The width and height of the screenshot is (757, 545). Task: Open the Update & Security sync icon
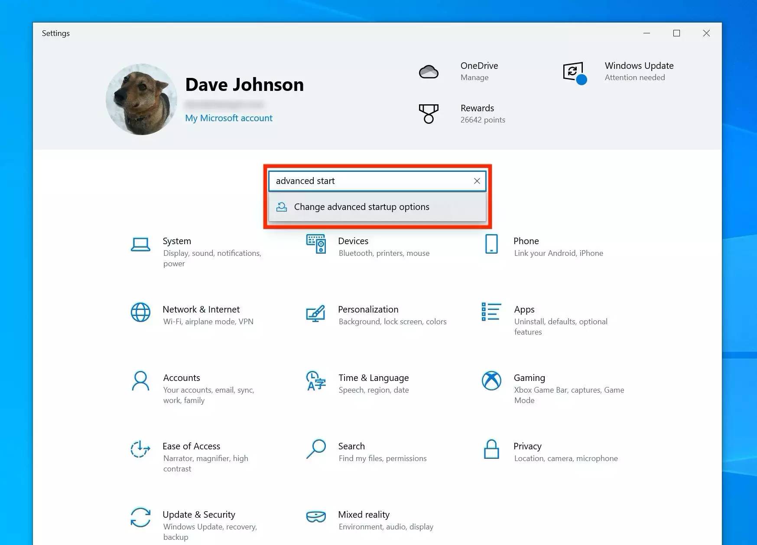tap(140, 517)
